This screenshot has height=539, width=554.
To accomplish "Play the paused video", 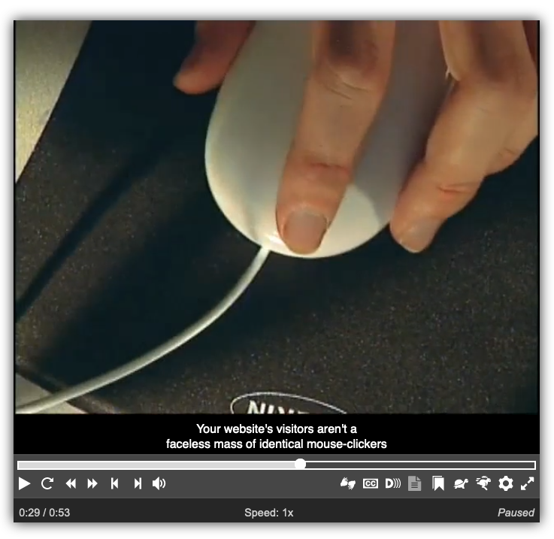I will pos(24,483).
